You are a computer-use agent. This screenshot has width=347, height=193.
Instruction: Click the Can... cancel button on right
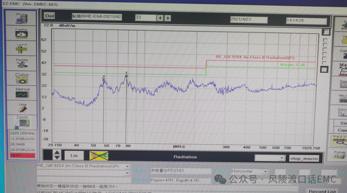coord(341,130)
